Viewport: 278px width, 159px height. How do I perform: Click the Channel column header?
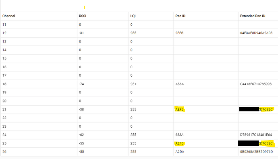coord(9,16)
